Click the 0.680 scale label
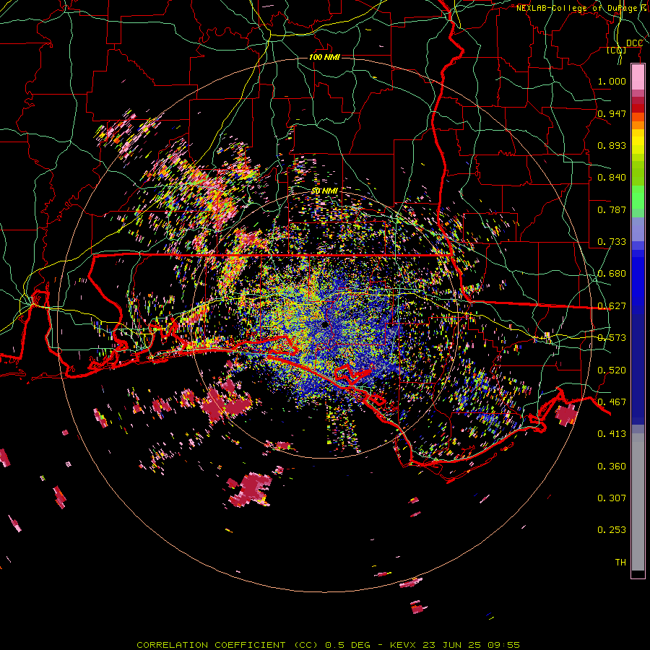The width and height of the screenshot is (650, 650). (x=612, y=274)
